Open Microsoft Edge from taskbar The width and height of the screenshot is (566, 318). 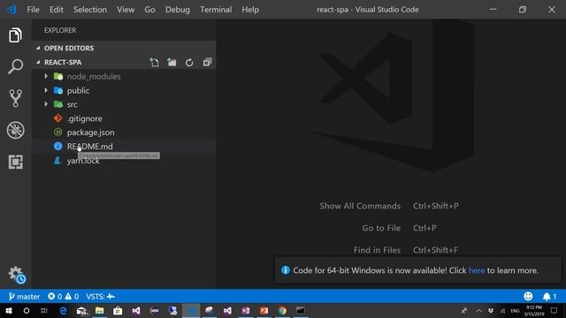(x=63, y=310)
